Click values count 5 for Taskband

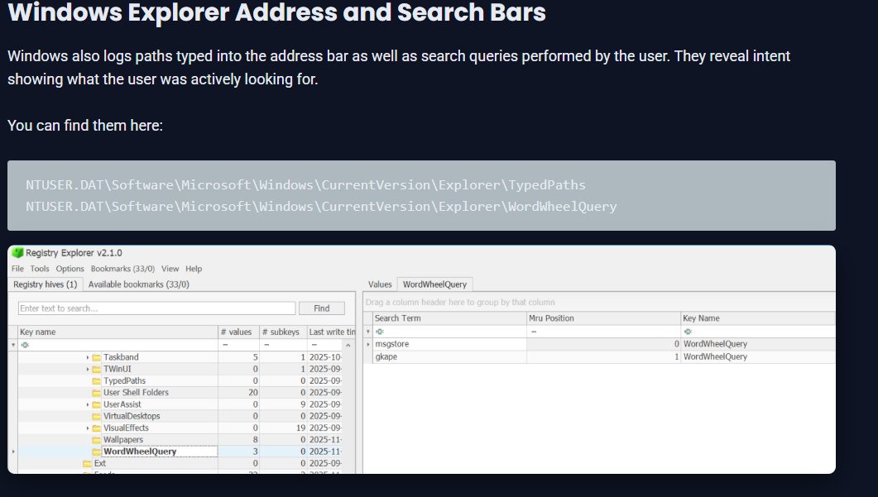[256, 357]
